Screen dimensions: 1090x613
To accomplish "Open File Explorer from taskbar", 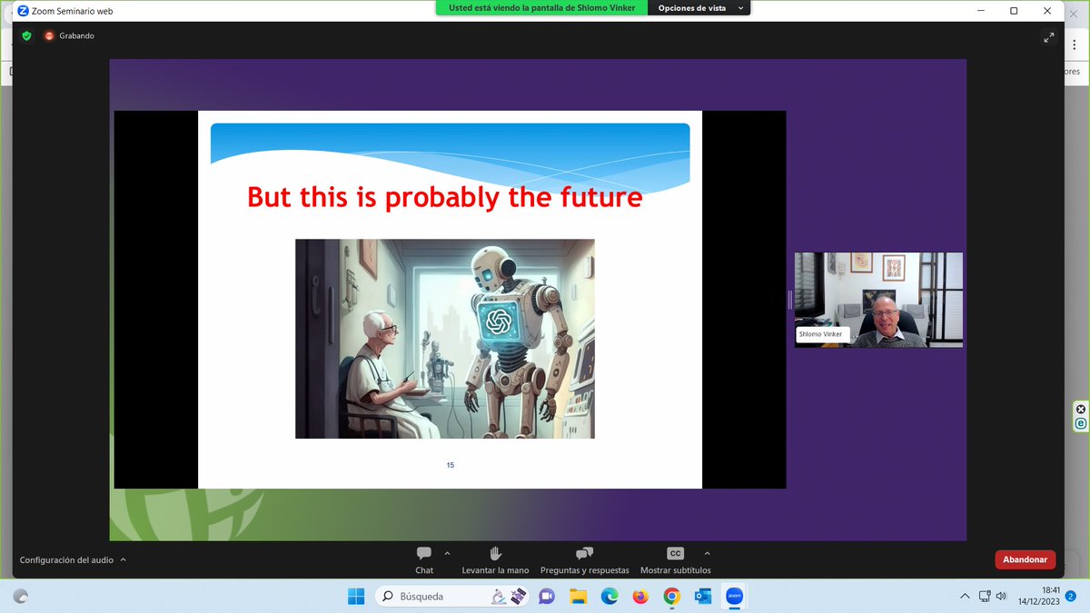I will [x=578, y=596].
